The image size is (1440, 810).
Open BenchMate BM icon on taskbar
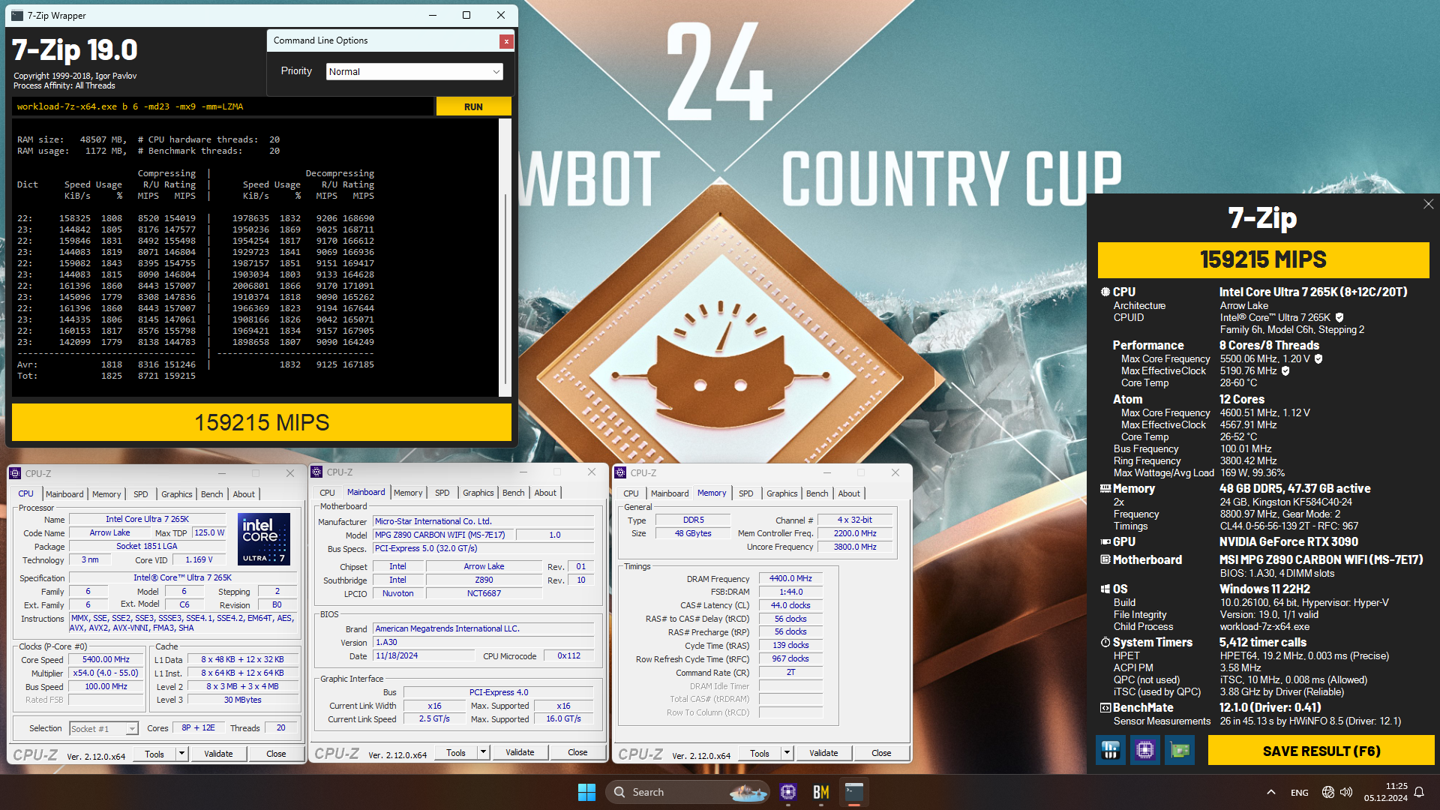click(821, 792)
